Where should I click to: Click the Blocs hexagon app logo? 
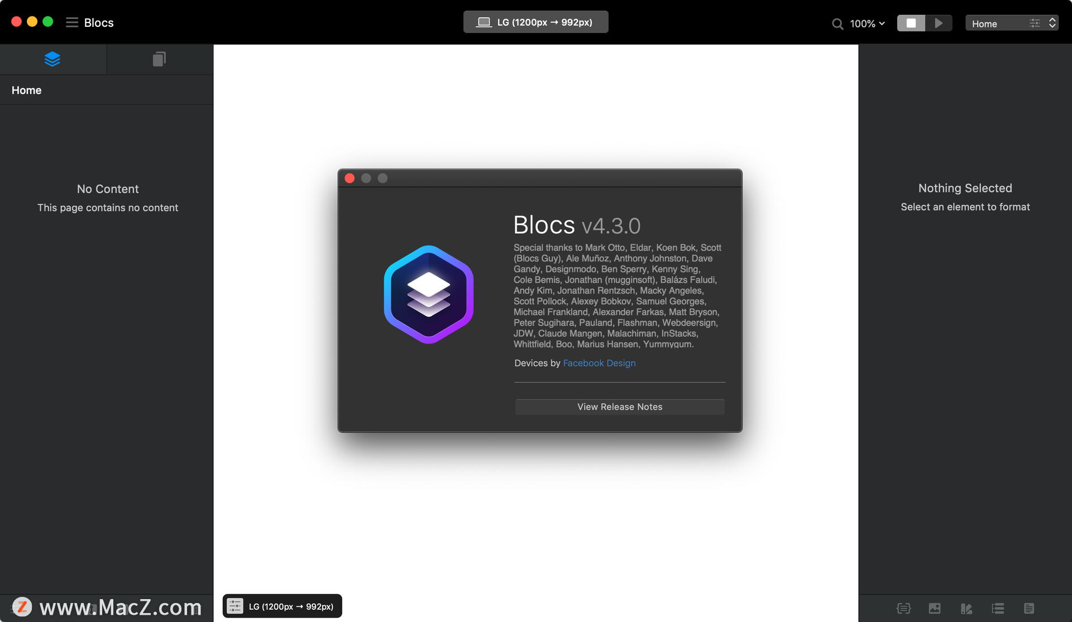[429, 295]
